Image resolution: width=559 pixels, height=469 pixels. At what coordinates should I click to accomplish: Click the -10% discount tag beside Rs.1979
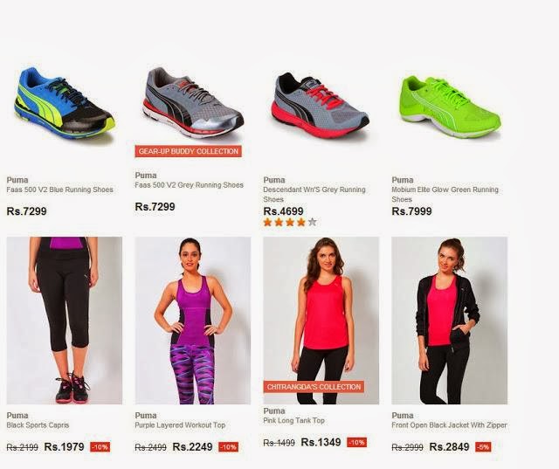click(x=100, y=447)
